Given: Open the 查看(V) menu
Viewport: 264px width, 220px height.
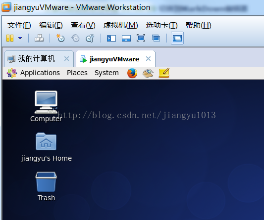Looking at the screenshot, I should (83, 25).
